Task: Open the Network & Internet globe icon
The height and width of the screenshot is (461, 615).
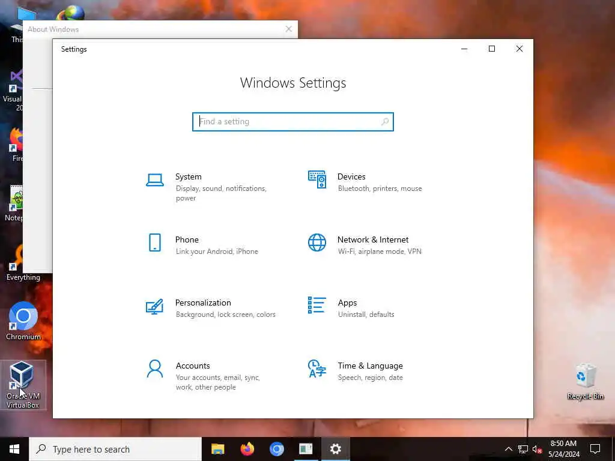Action: [x=317, y=243]
